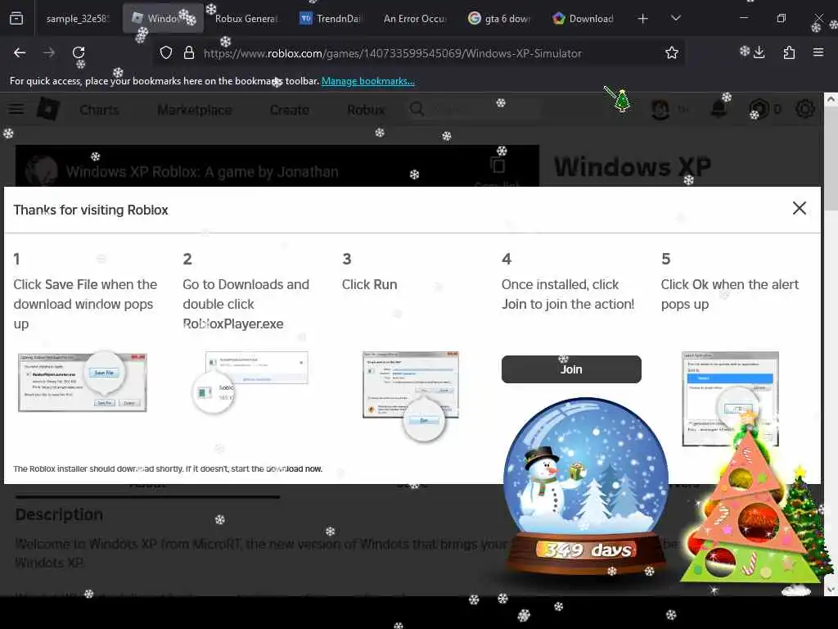Open the Firefox application menu
Image resolution: width=838 pixels, height=629 pixels.
pos(818,52)
